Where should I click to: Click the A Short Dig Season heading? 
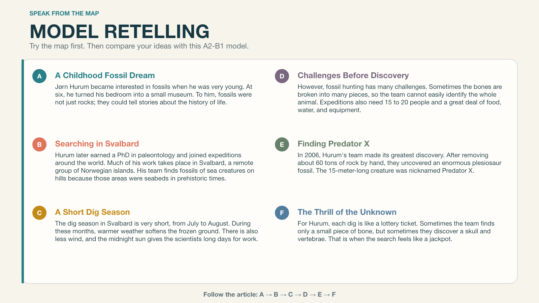point(93,212)
